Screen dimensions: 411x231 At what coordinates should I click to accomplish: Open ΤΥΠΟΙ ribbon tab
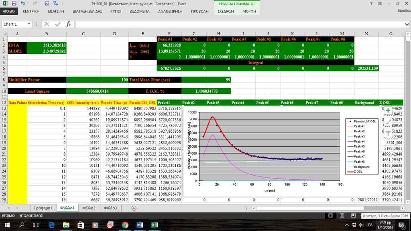(x=116, y=11)
